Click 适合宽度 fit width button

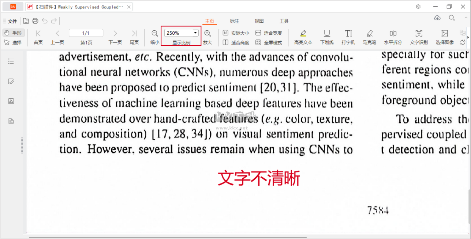click(x=269, y=33)
